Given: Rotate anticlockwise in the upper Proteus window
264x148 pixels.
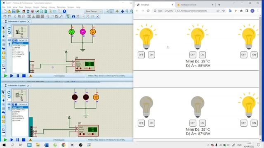Looking at the screenshot, I should [x=9, y=32].
